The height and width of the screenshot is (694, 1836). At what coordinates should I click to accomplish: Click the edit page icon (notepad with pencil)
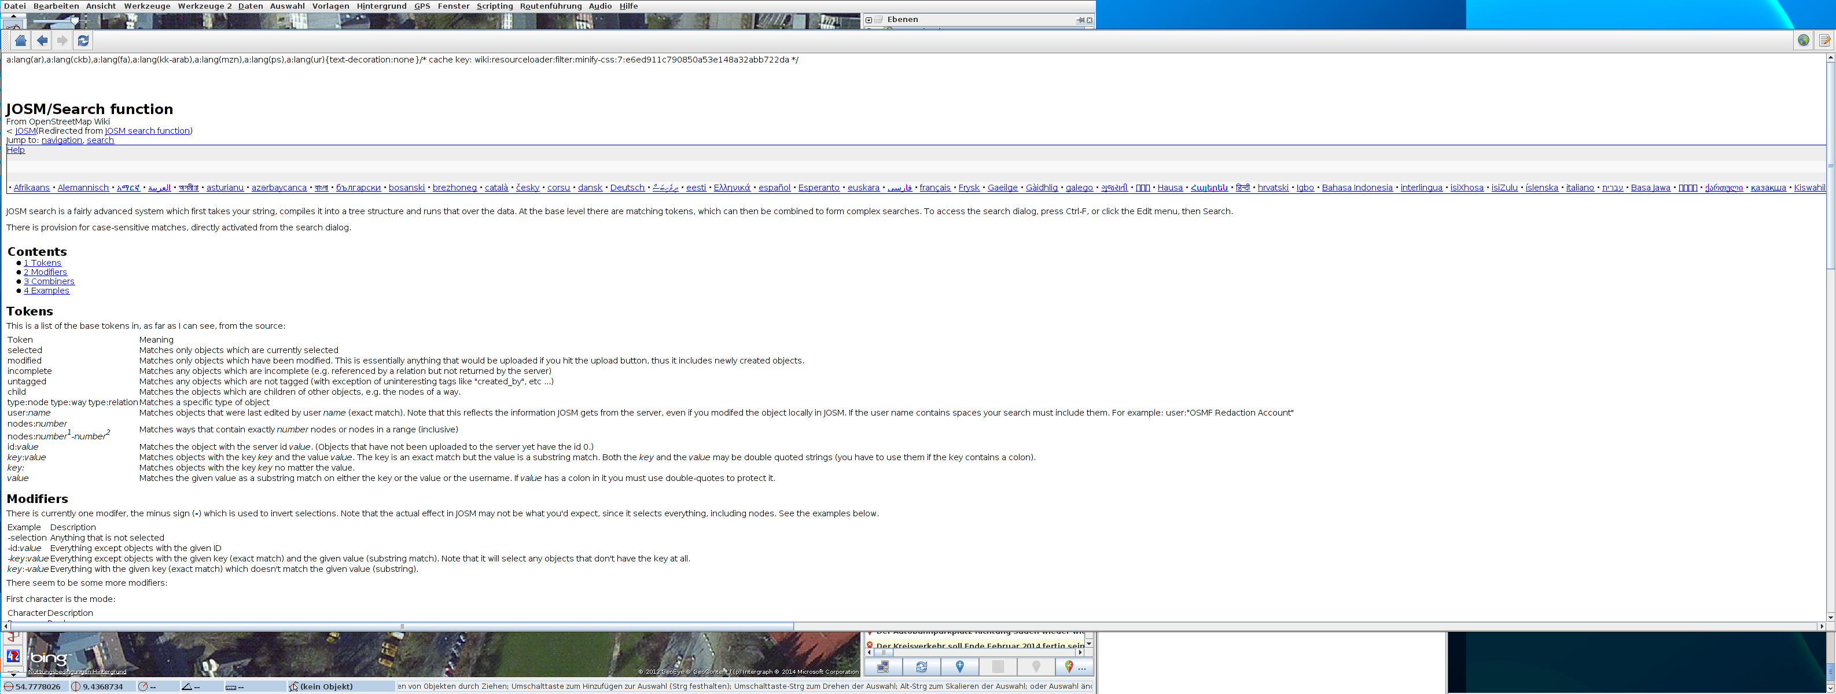pos(1824,41)
